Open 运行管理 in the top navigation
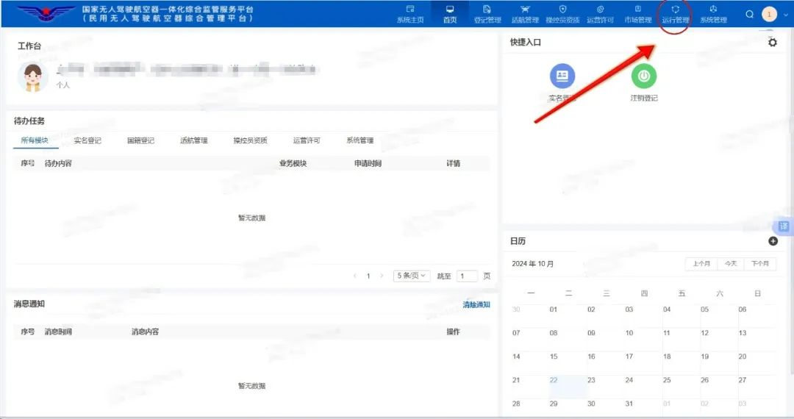The width and height of the screenshot is (794, 419). 675,14
